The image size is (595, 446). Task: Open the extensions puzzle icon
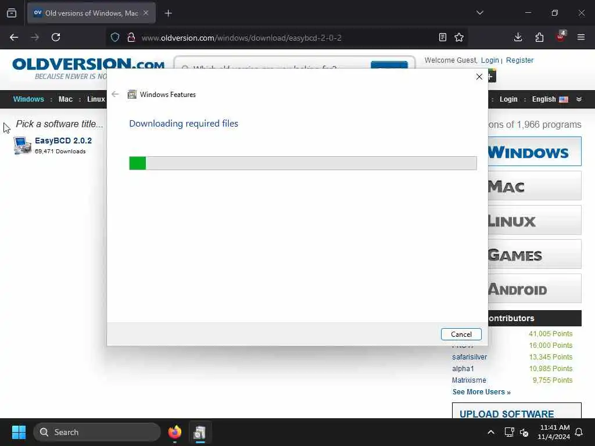tap(539, 37)
